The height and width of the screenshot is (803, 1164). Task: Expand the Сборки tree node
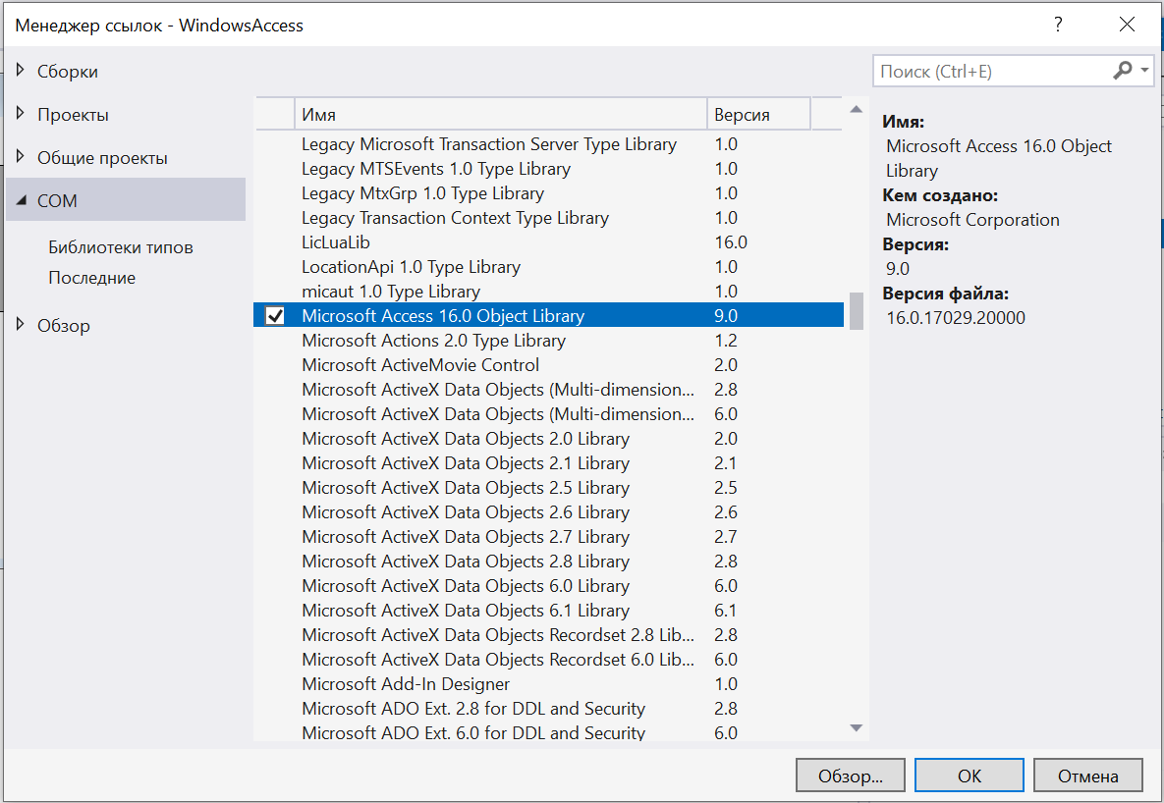tap(21, 71)
